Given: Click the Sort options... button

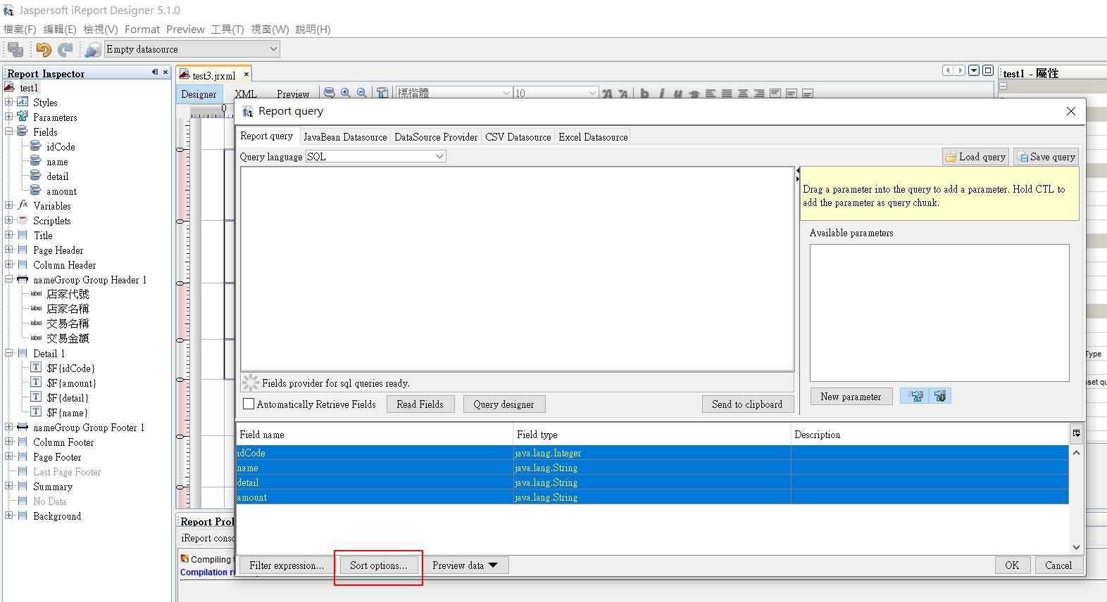Looking at the screenshot, I should pyautogui.click(x=378, y=565).
